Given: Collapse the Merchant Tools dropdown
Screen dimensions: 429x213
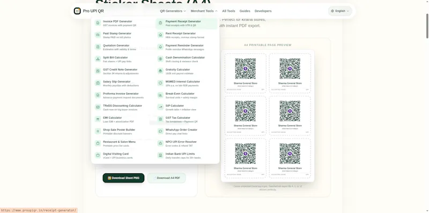Looking at the screenshot, I should [204, 11].
